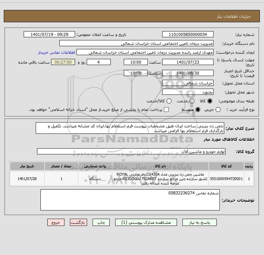Click the remaining time counter 00:27:50
The height and width of the screenshot is (255, 264).
(63, 62)
